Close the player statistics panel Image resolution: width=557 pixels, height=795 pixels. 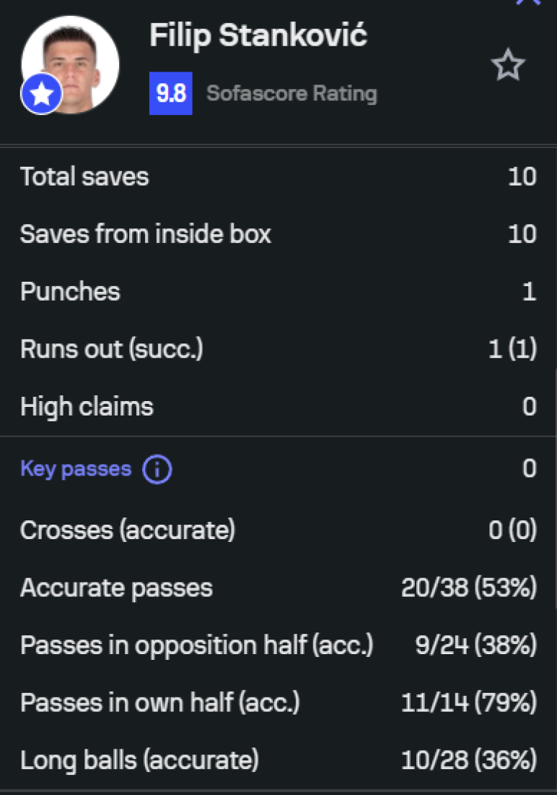(x=528, y=3)
